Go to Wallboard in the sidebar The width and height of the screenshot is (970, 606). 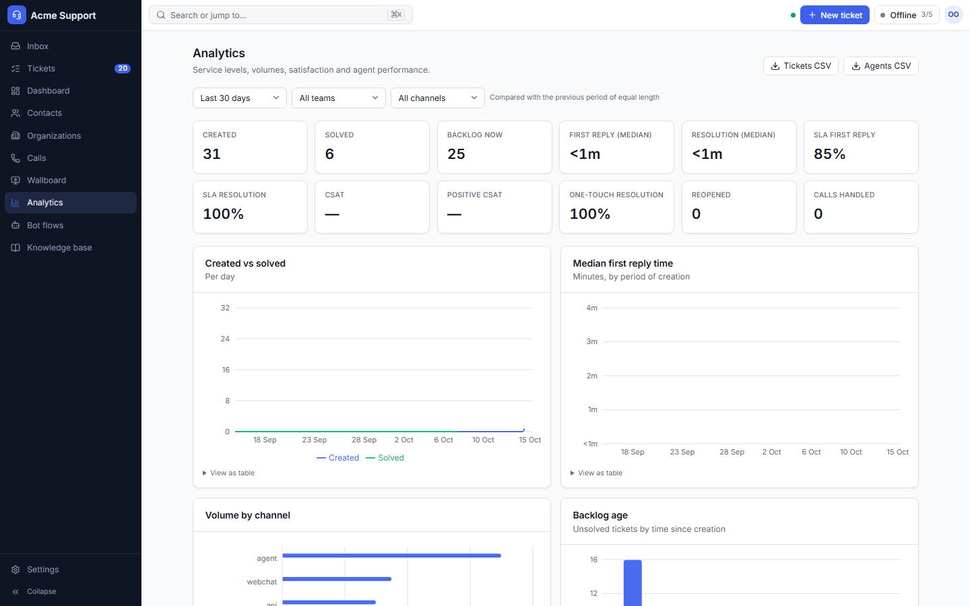coord(71,180)
